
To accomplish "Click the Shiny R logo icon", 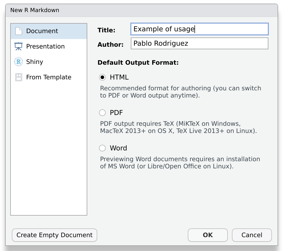I will pyautogui.click(x=19, y=62).
